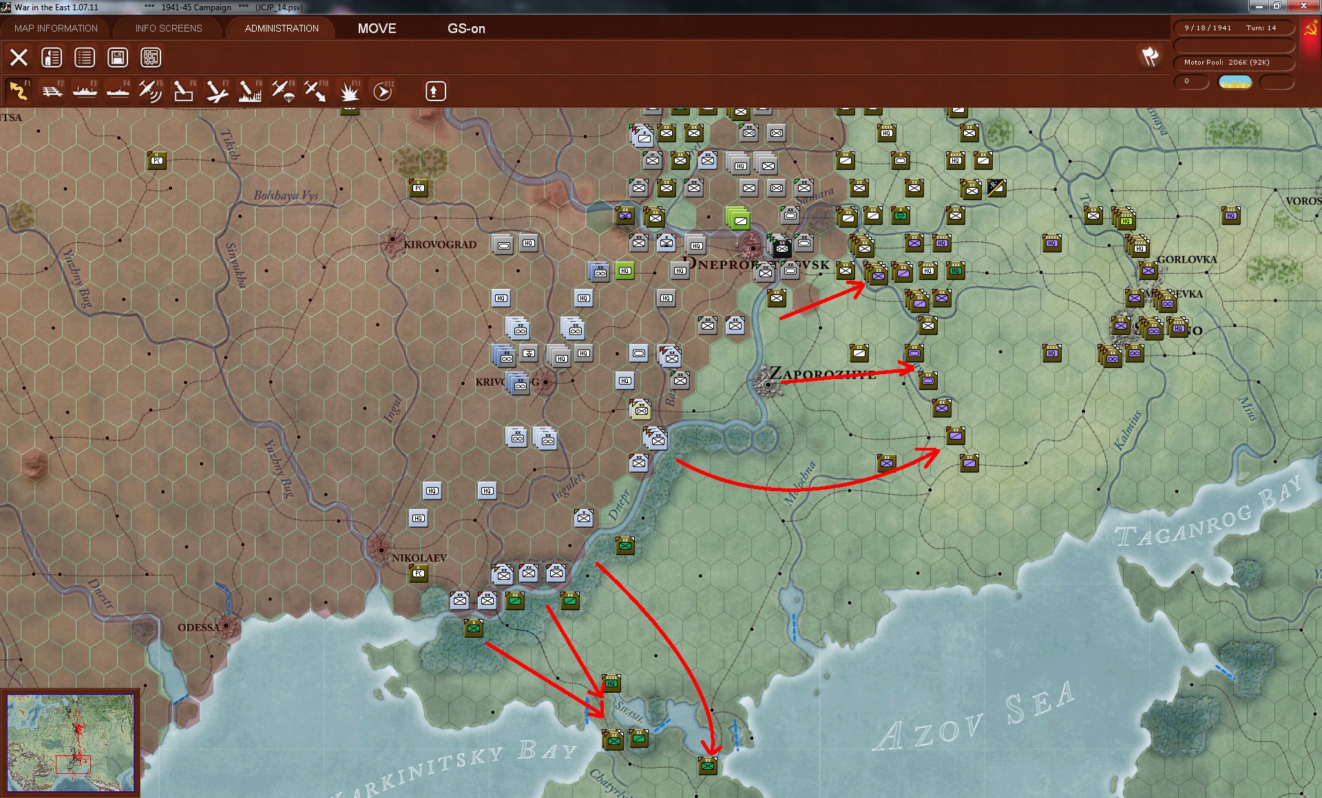The image size is (1322, 798).
Task: Select the black unit counter at Dnepropetrovsk
Action: click(x=781, y=247)
